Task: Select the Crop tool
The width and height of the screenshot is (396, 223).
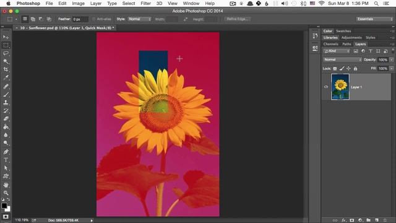Action: pyautogui.click(x=6, y=69)
